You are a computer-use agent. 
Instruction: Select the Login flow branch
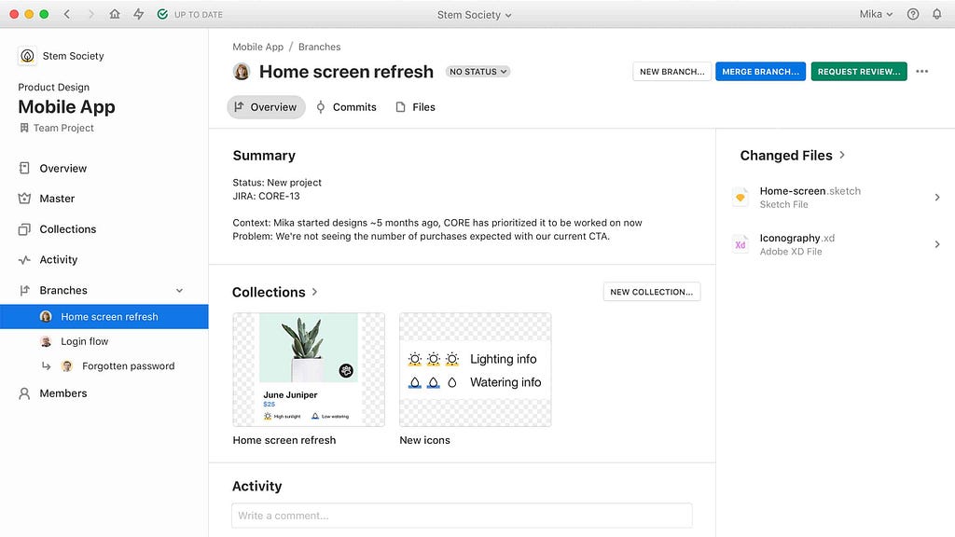[84, 342]
